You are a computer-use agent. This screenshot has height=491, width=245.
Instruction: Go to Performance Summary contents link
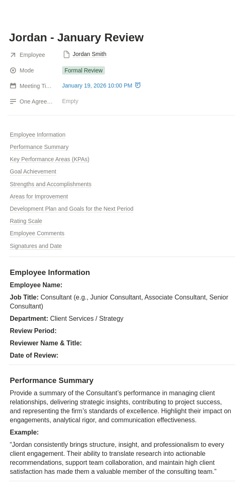39,147
